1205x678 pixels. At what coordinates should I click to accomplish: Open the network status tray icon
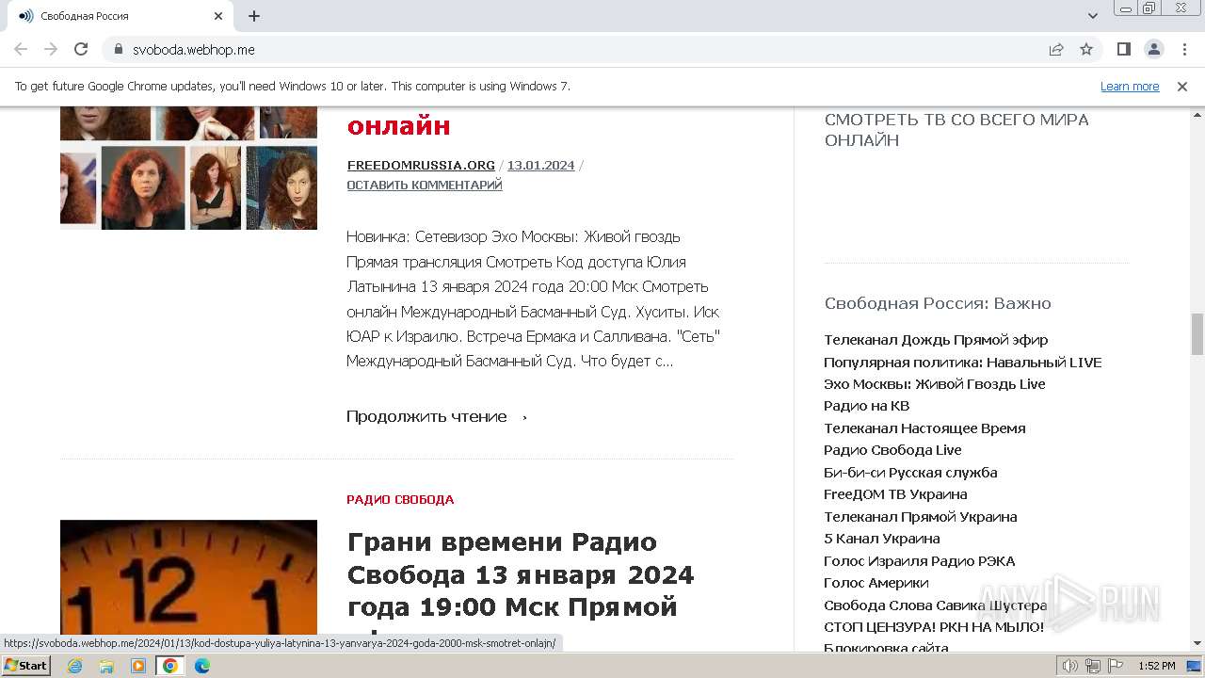click(x=1093, y=666)
